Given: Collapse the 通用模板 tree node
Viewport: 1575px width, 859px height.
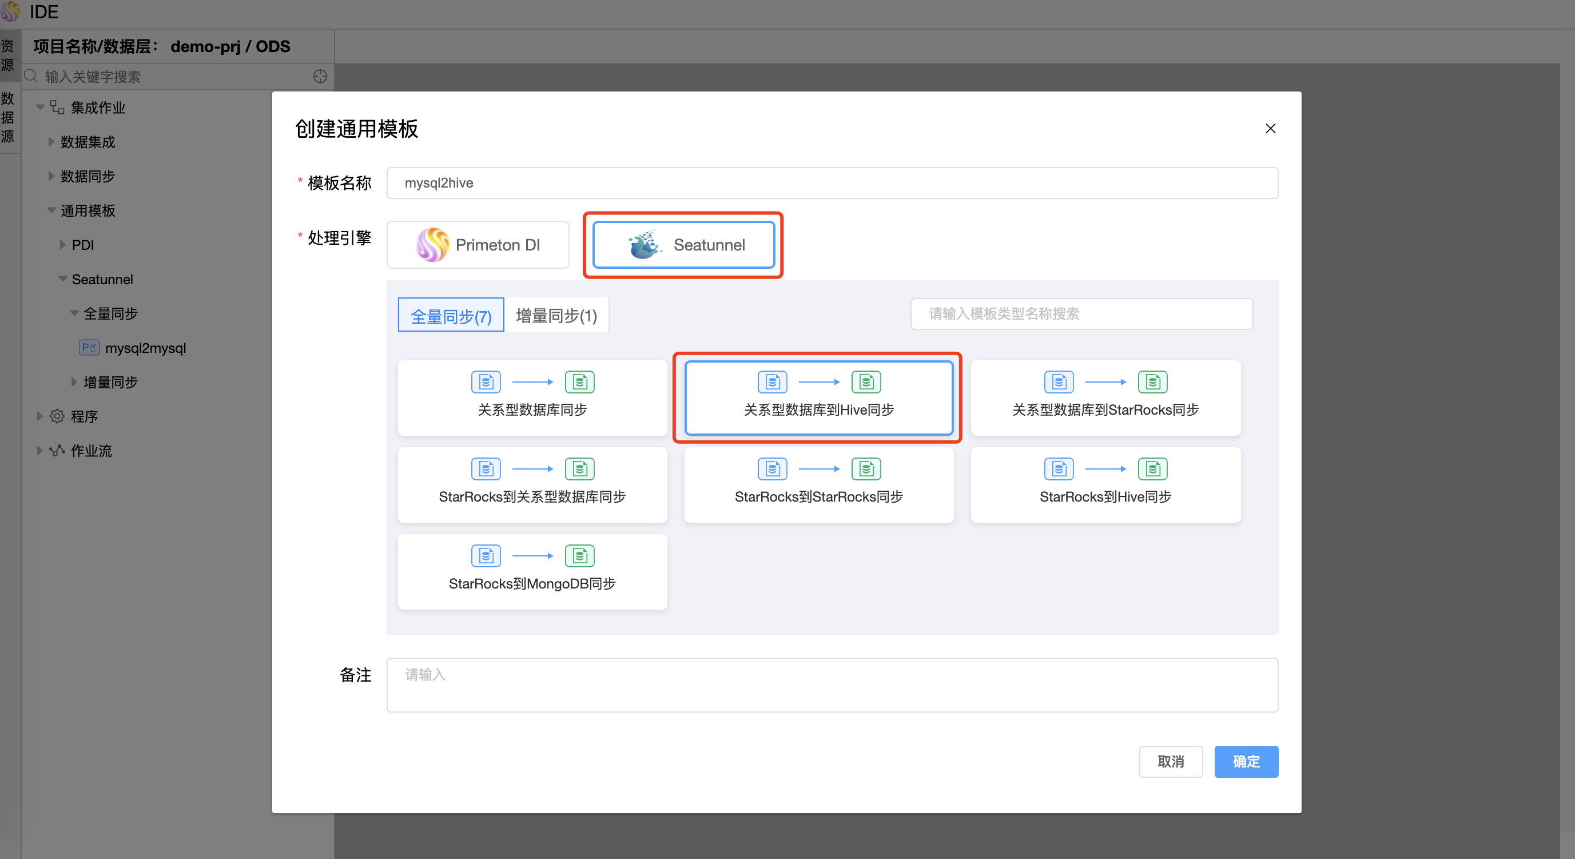Looking at the screenshot, I should click(x=51, y=210).
